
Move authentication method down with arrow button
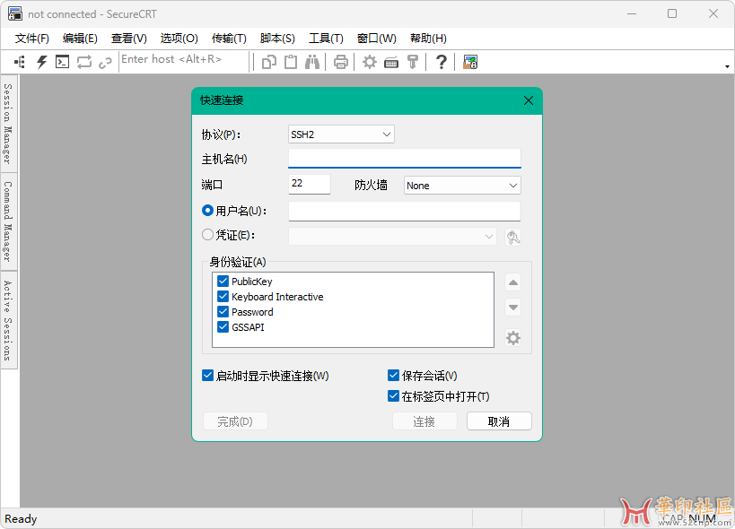click(513, 308)
